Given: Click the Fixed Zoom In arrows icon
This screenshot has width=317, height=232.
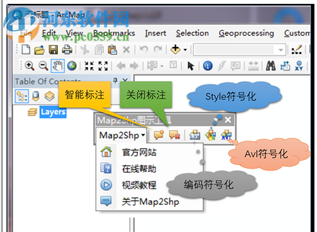Looking at the screenshot, I should click(89, 66).
